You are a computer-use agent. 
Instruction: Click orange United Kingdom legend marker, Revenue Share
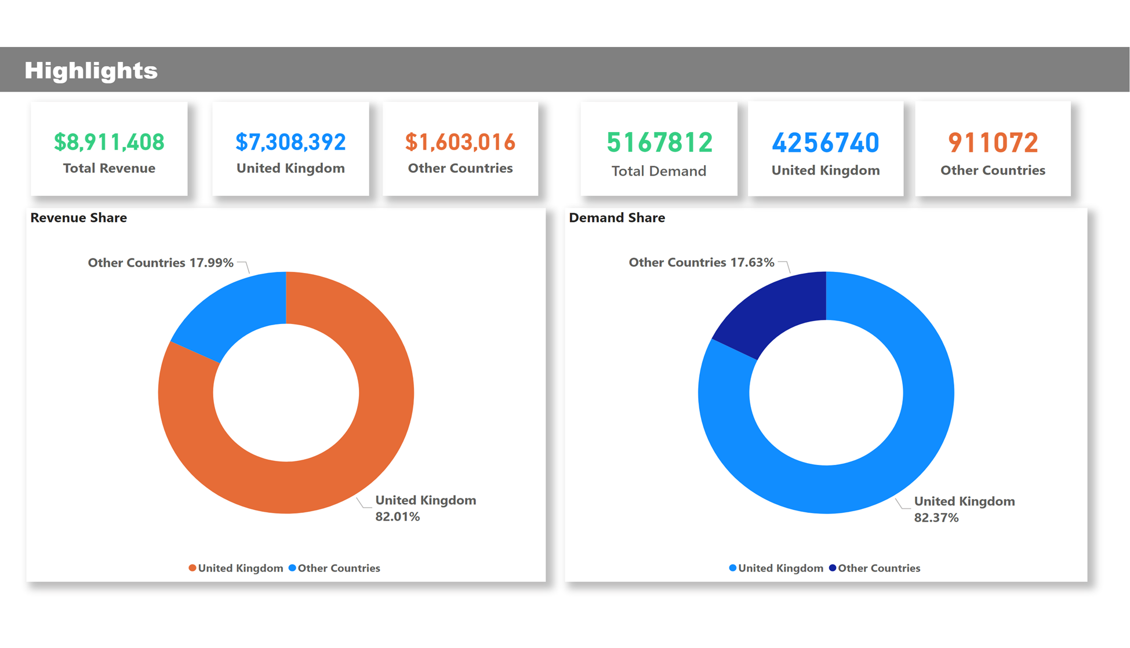click(192, 568)
